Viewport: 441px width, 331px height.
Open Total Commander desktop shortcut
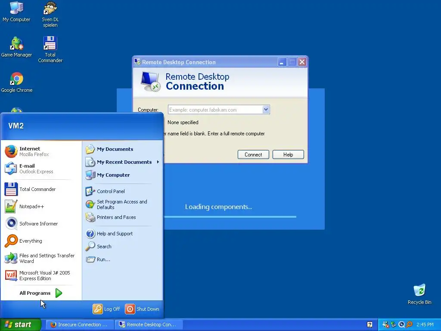[50, 50]
